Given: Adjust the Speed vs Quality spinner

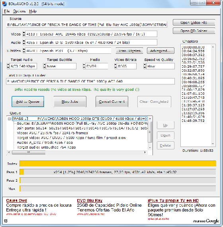Looking at the screenshot, I should point(145,66).
